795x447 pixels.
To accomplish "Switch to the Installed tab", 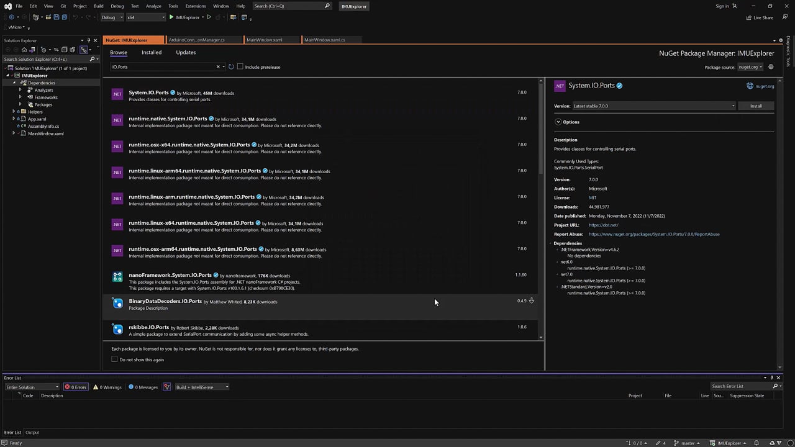I will pyautogui.click(x=152, y=53).
